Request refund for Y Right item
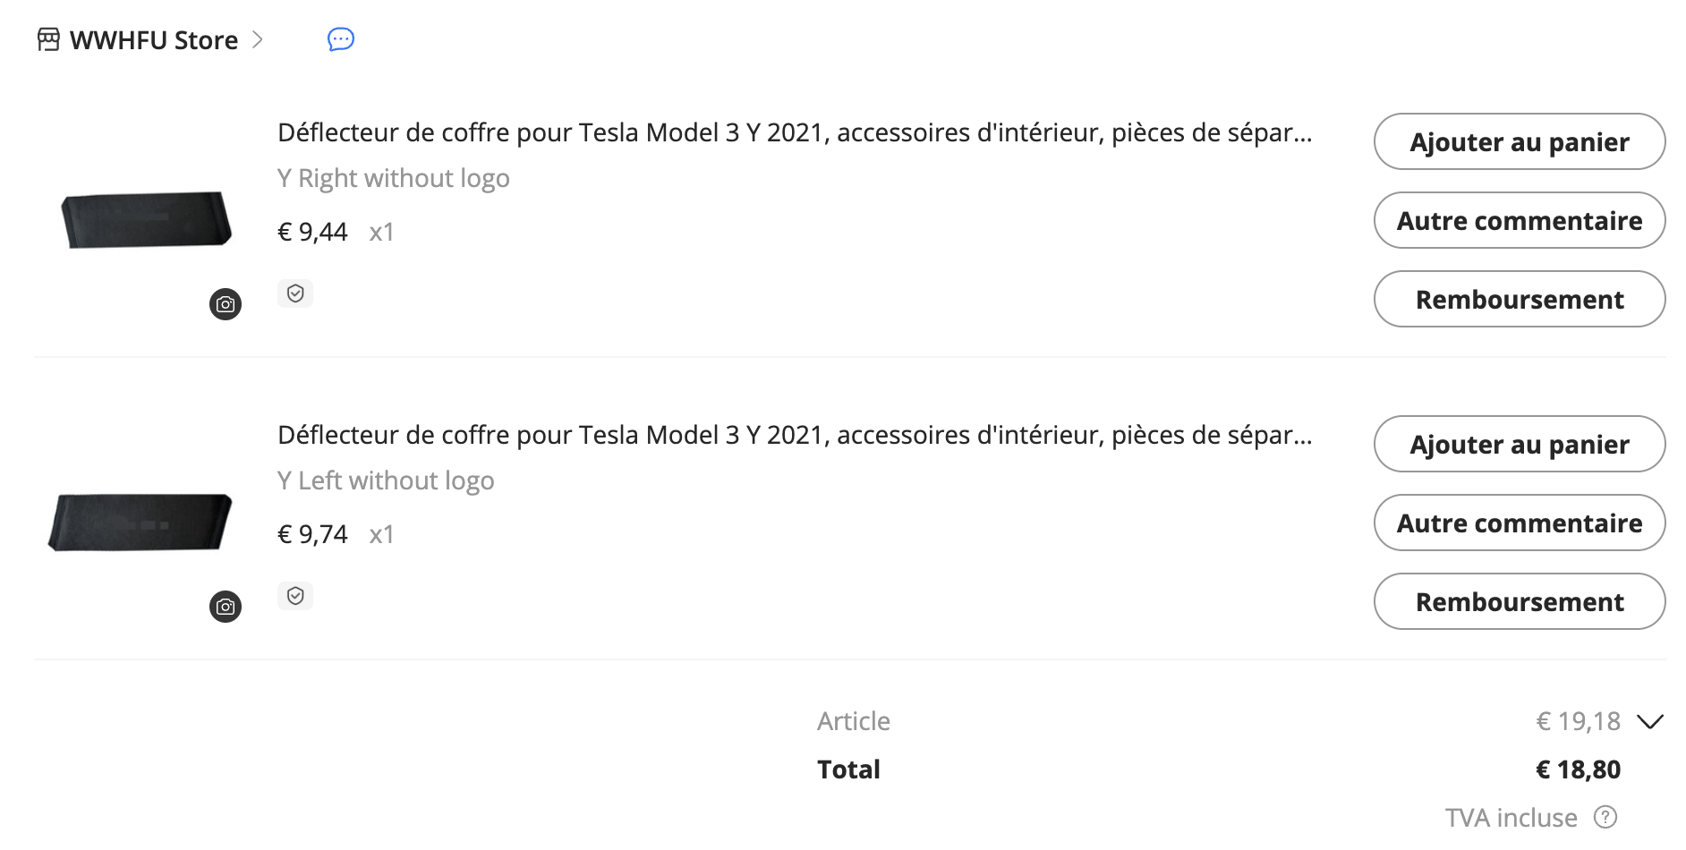 [1519, 299]
